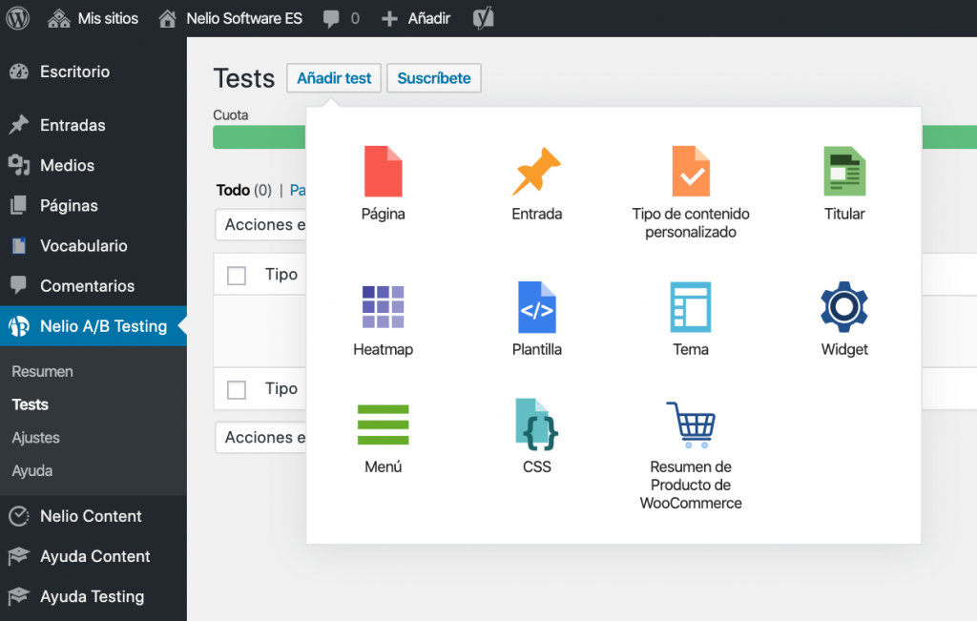Select the Tema theme test icon
The width and height of the screenshot is (977, 621).
[690, 307]
